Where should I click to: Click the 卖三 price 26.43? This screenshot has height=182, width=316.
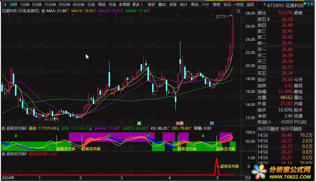tap(287, 31)
